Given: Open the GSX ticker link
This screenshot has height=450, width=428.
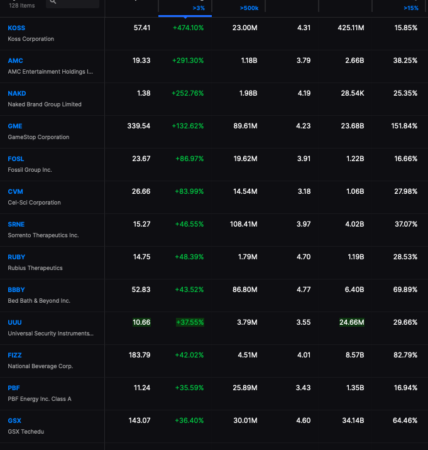Looking at the screenshot, I should pyautogui.click(x=14, y=420).
